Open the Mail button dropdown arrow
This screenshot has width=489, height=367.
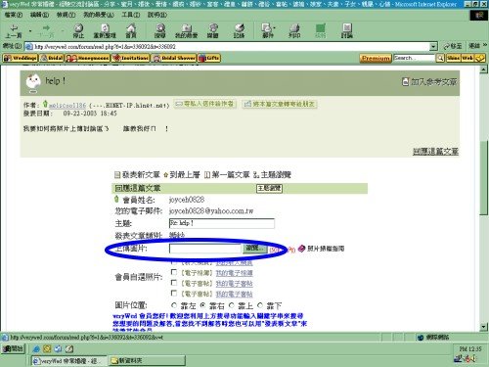point(274,28)
